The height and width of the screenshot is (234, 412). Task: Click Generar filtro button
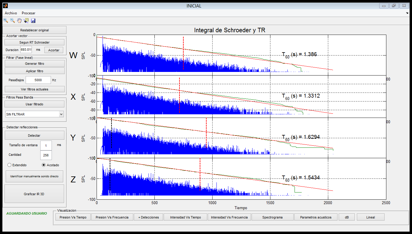(x=35, y=64)
